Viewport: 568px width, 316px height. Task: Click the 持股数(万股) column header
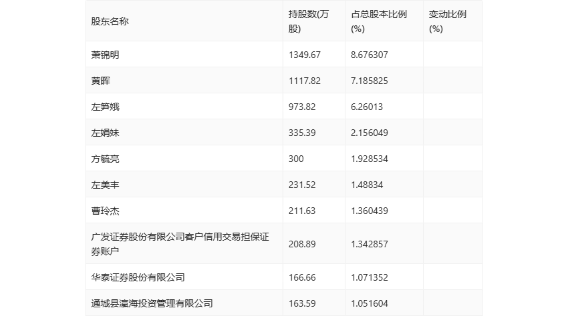[309, 21]
